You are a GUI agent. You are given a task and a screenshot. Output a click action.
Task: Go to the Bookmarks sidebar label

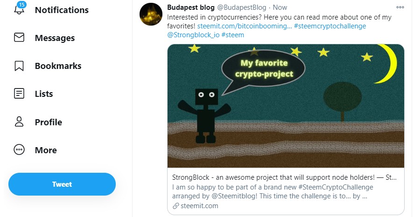click(x=58, y=66)
